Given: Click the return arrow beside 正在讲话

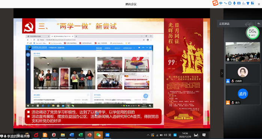Looking at the screenshot, I should tap(259, 23).
